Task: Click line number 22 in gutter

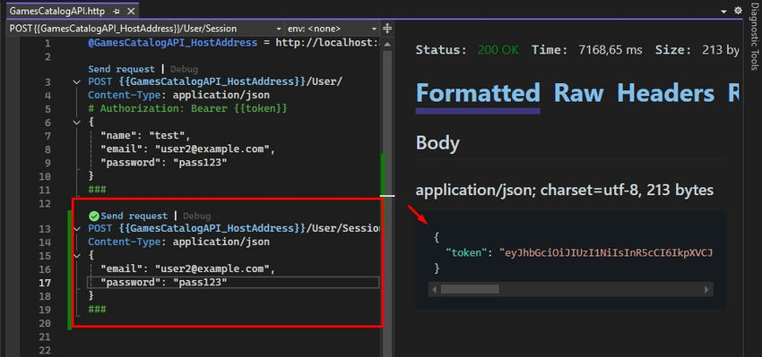Action: [44, 351]
